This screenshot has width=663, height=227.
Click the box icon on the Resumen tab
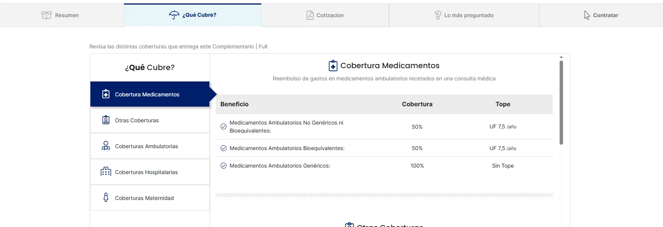47,15
